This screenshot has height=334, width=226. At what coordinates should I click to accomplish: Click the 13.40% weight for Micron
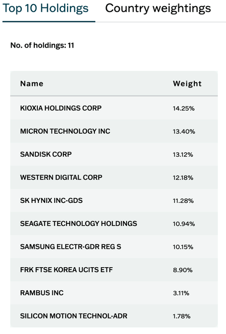click(x=184, y=132)
